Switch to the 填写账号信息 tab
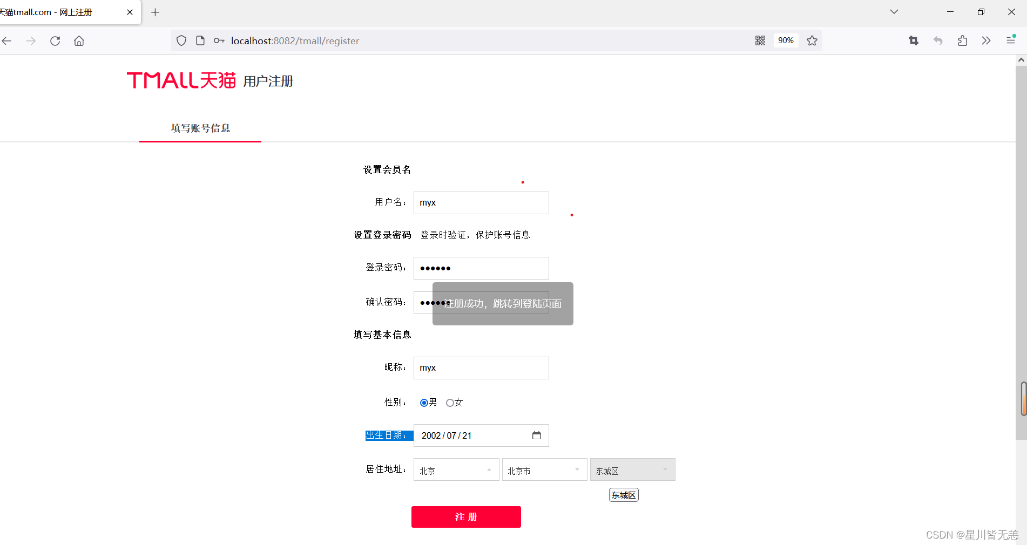The image size is (1027, 545). coord(200,128)
